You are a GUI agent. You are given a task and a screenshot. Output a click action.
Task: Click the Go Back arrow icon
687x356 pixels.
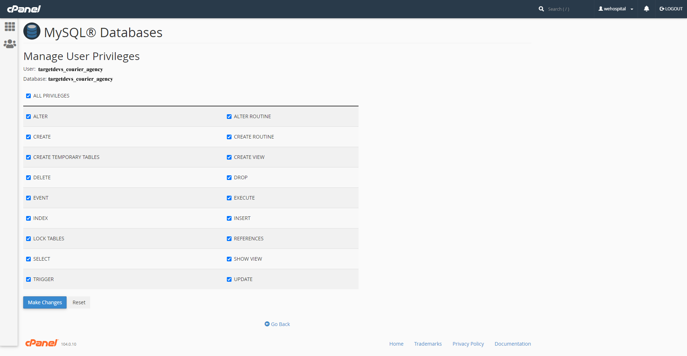click(267, 324)
